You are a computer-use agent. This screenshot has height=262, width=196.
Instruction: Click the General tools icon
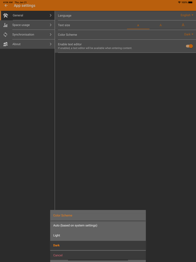[6, 15]
